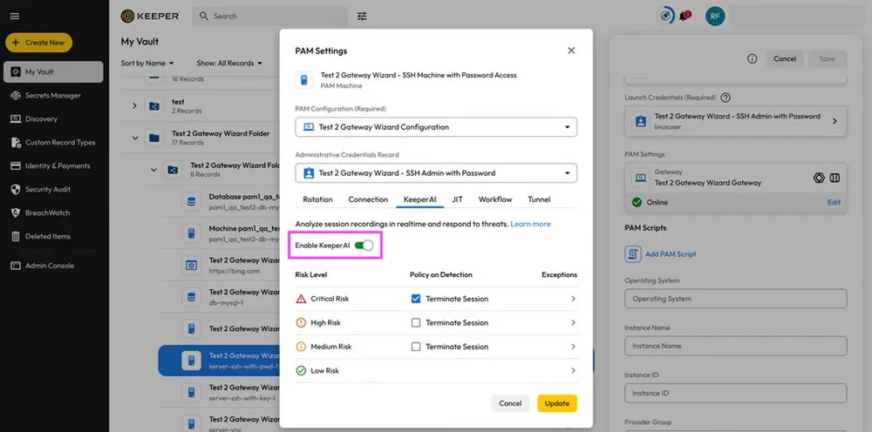Image resolution: width=872 pixels, height=432 pixels.
Task: Open Low Risk exceptions chevron
Action: coord(574,370)
